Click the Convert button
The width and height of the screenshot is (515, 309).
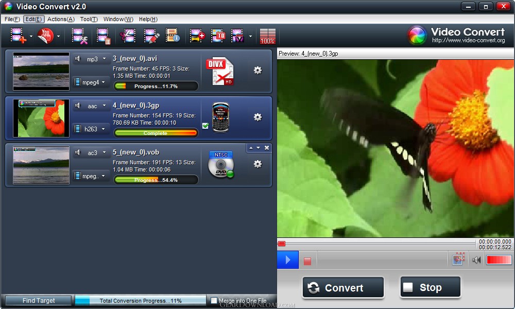pos(343,288)
